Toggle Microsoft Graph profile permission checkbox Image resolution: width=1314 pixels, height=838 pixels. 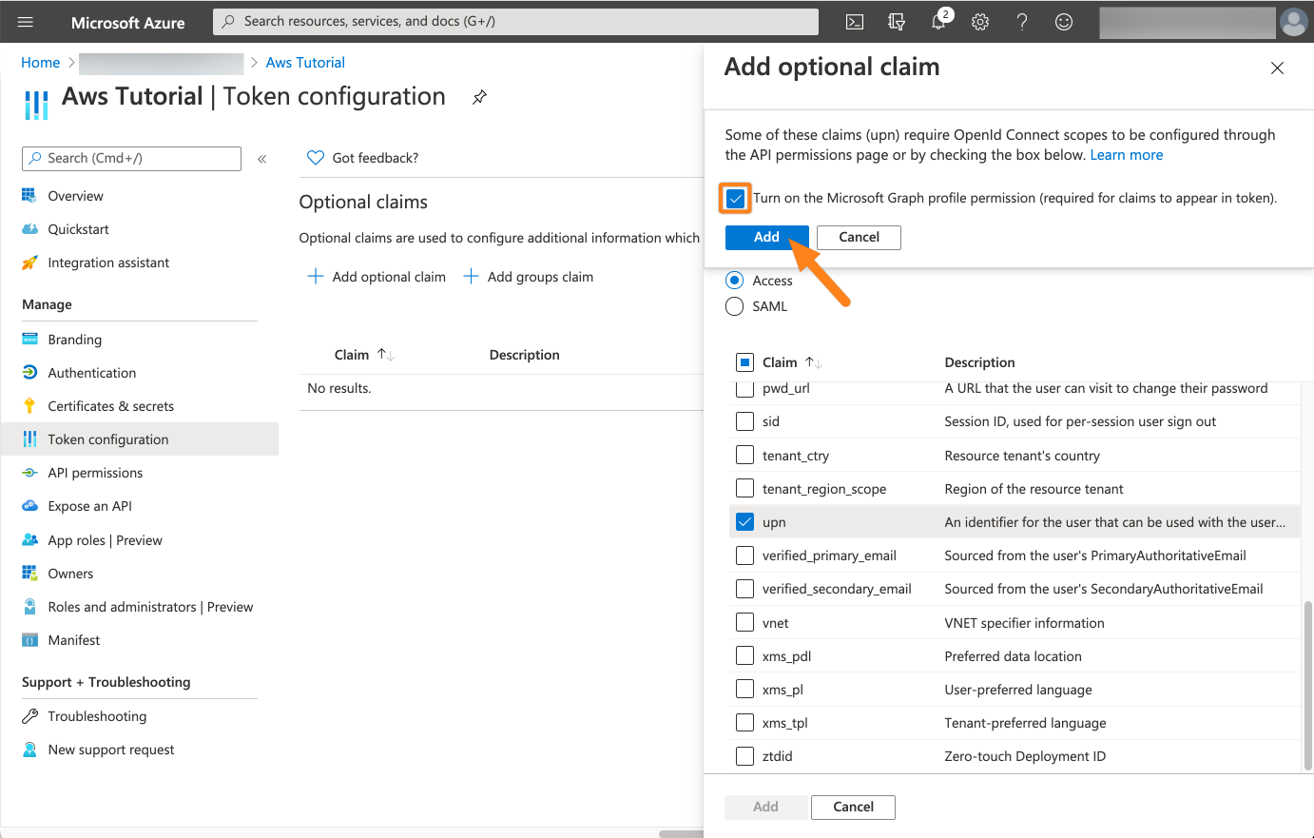pos(735,199)
